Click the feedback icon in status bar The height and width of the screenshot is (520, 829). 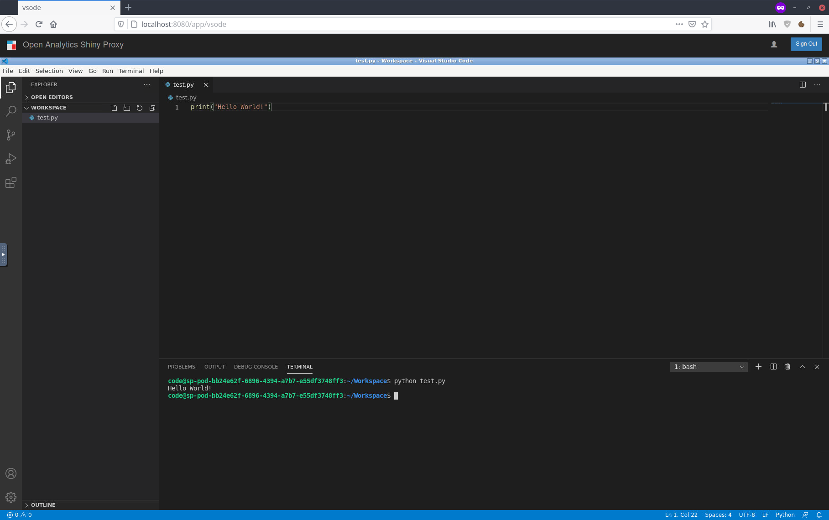[805, 515]
